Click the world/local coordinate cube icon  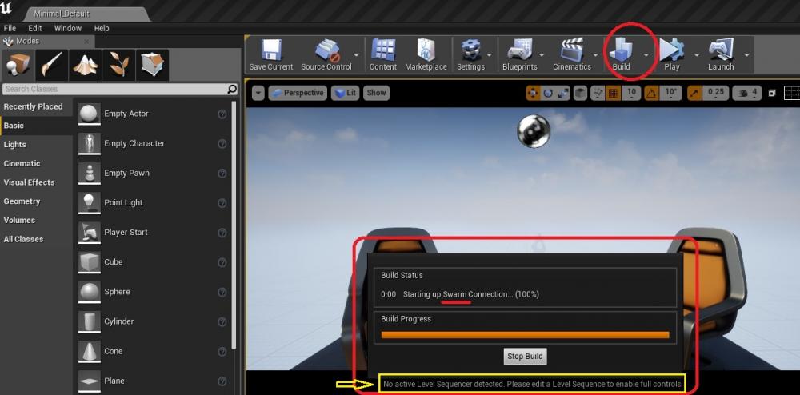pos(580,93)
